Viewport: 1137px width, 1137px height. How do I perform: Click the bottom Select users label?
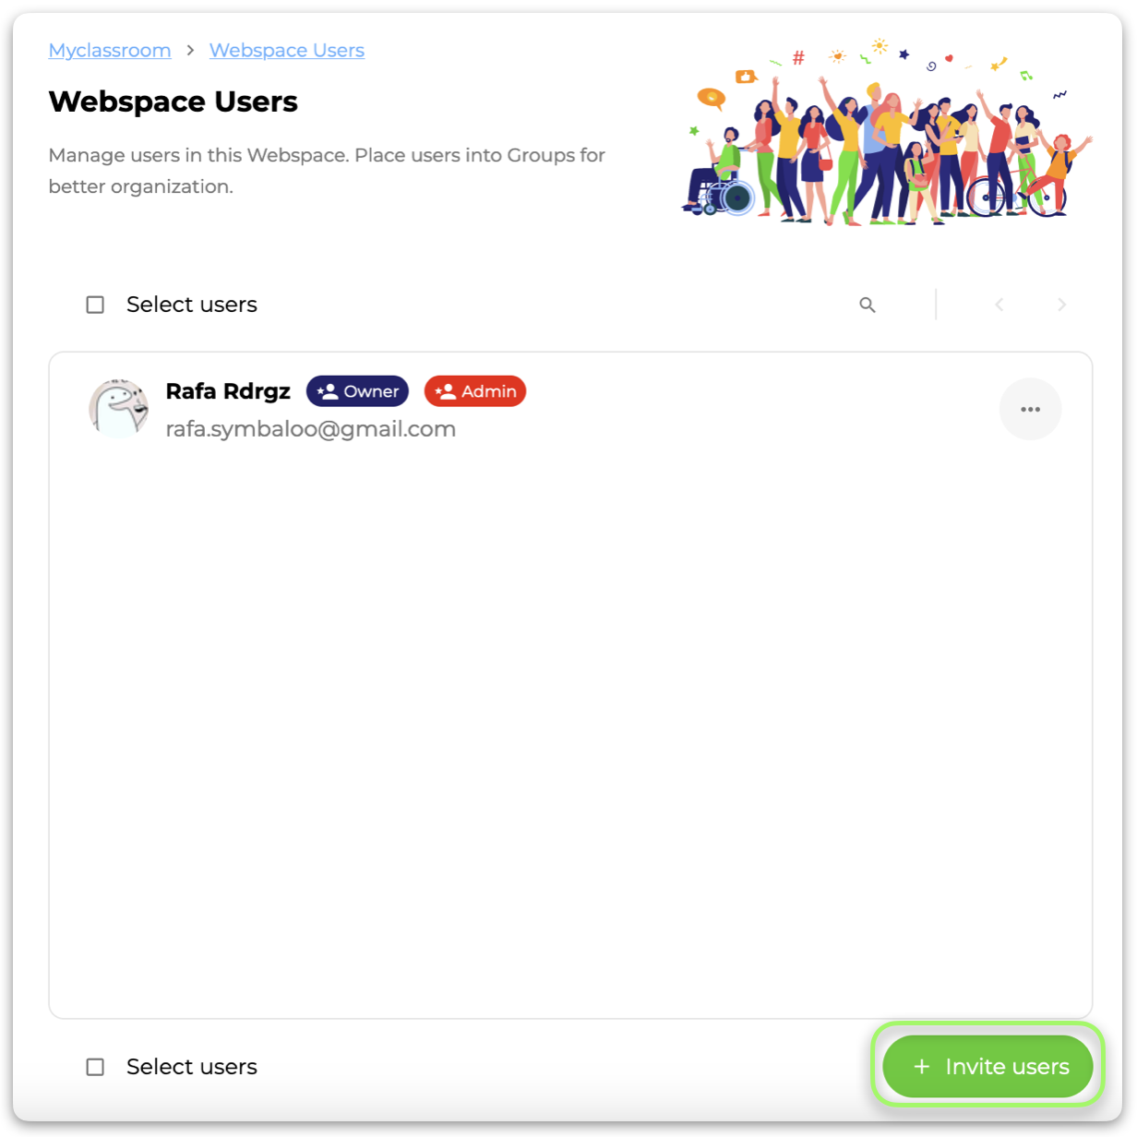[192, 1067]
